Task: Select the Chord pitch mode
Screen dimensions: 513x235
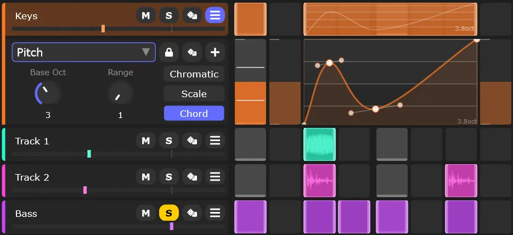Action: click(x=194, y=114)
